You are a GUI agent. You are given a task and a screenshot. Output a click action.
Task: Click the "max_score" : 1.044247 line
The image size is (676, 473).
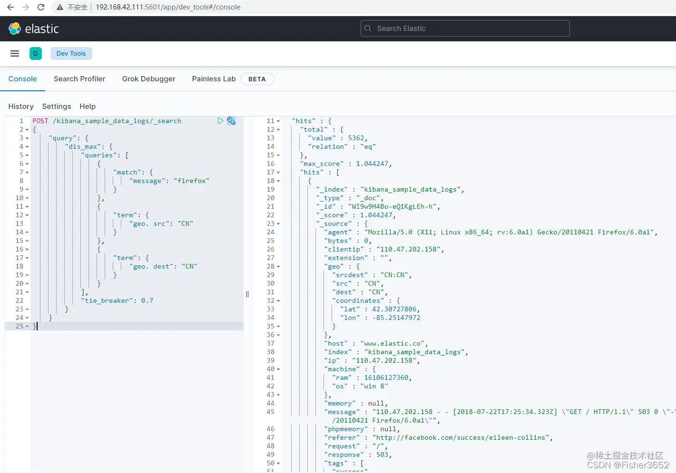346,164
